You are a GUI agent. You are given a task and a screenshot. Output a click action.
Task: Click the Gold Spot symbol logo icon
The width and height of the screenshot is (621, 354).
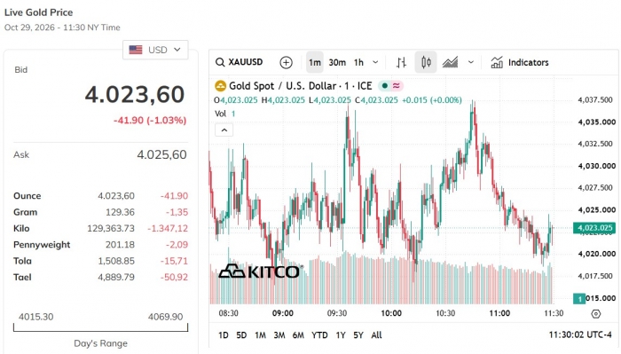[220, 86]
